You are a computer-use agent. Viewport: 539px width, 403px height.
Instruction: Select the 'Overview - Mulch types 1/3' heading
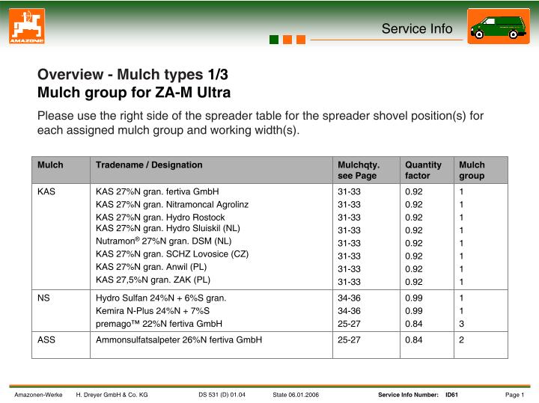[x=133, y=75]
